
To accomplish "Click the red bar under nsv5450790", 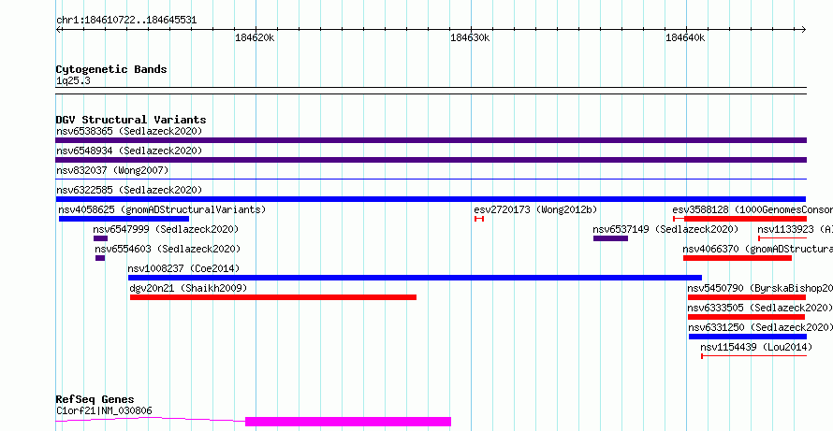I will tap(747, 297).
